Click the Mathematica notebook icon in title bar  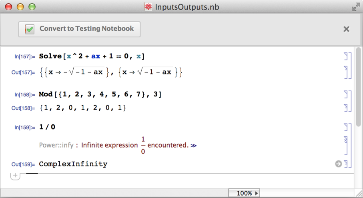[148, 7]
